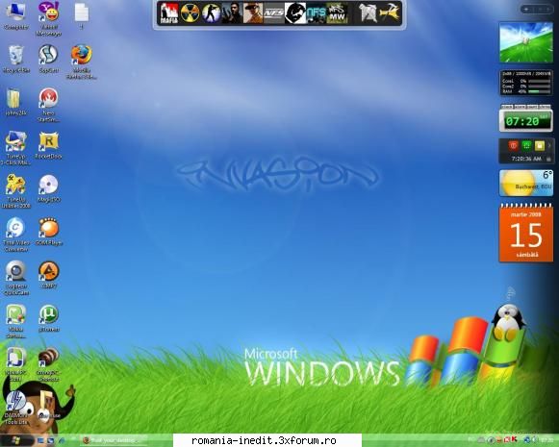Open the Recycle Bin icon
559x447 pixels.
[x=16, y=59]
